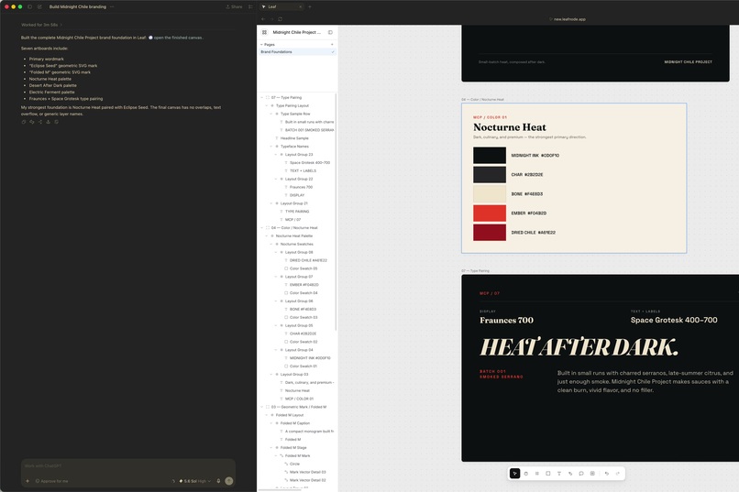This screenshot has width=739, height=492.
Task: Select the Headline Sample layer
Action: 294,138
